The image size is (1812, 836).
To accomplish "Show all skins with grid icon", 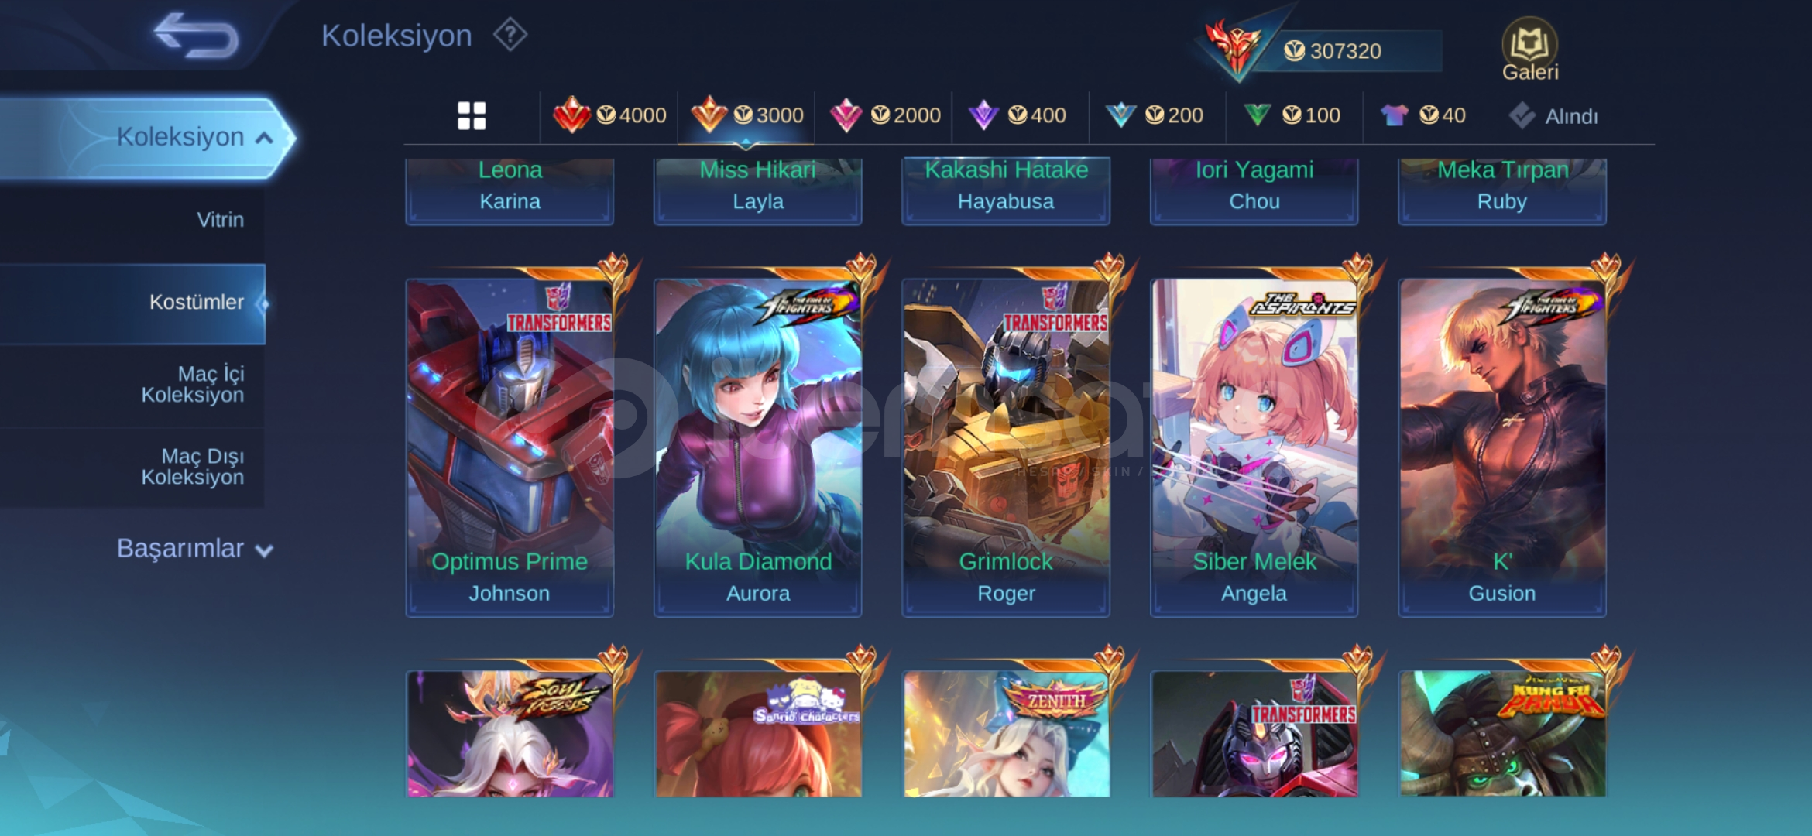I will (x=472, y=116).
